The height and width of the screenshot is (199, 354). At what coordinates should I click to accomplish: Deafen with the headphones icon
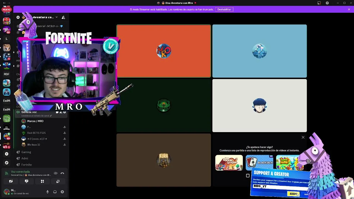[55, 192]
